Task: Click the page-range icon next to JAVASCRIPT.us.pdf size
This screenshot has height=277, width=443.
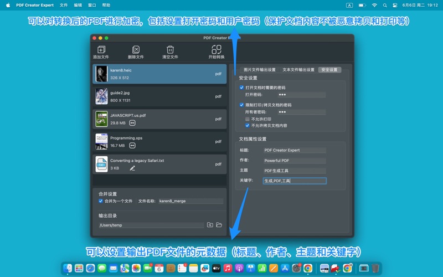Action: 132,122
